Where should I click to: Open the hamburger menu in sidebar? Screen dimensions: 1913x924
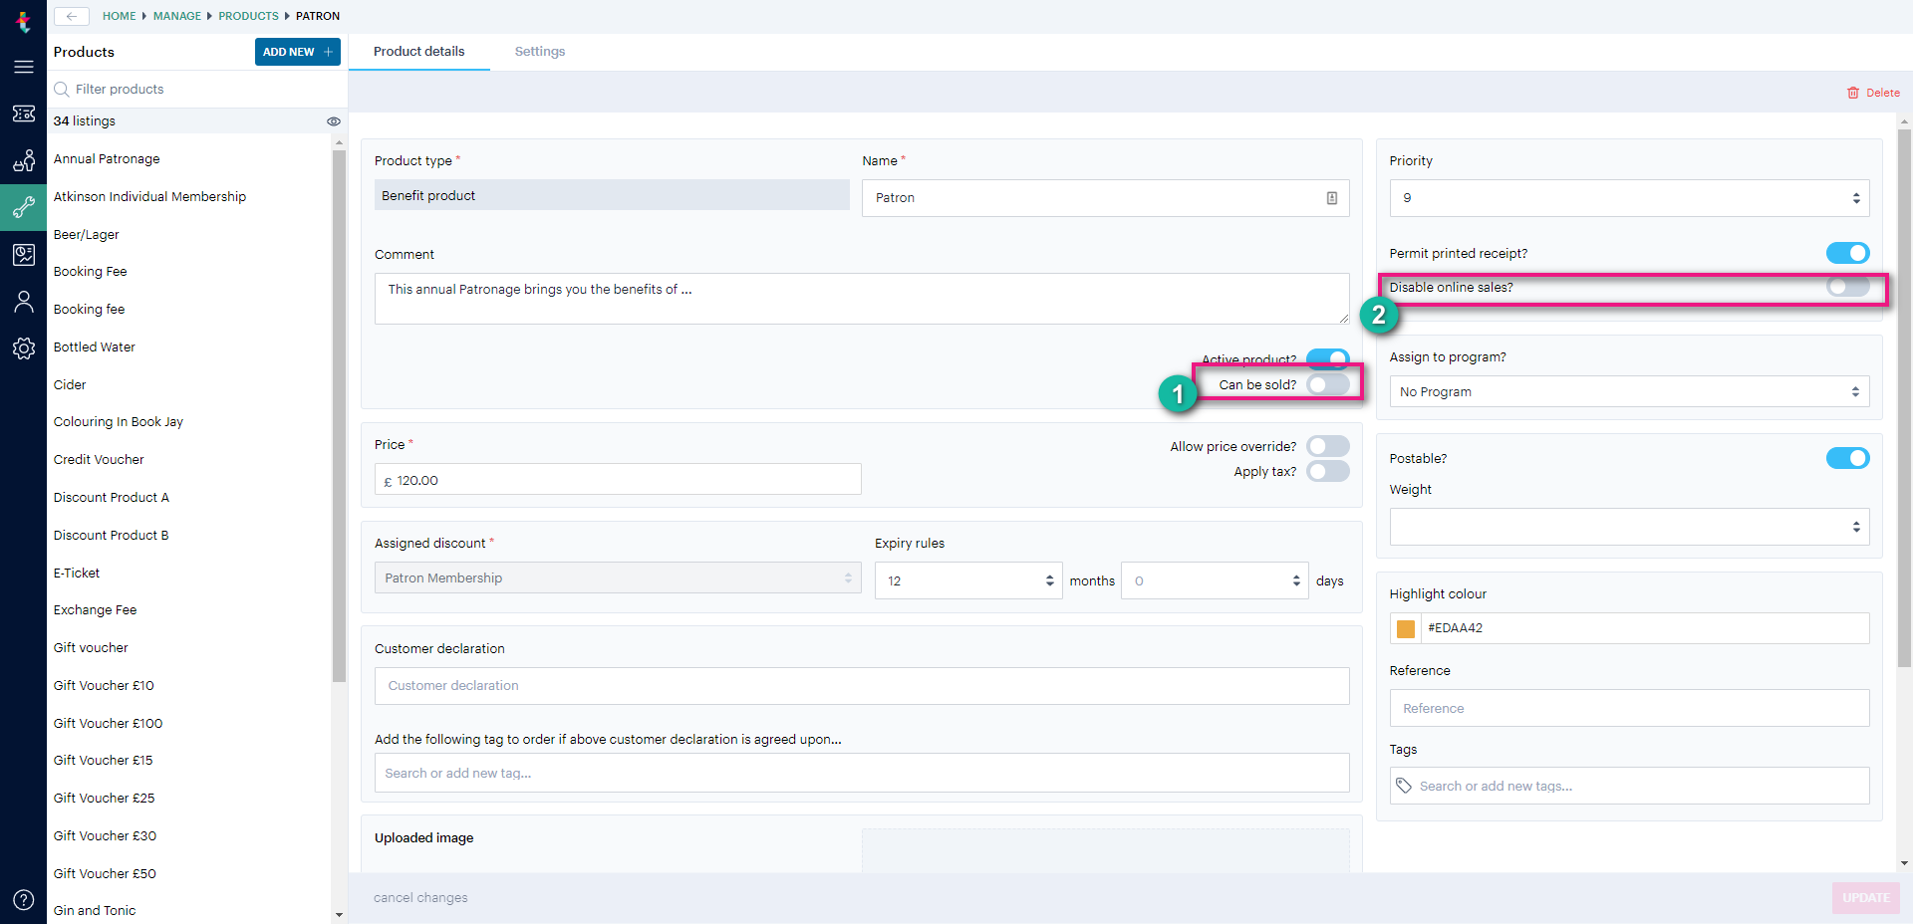[23, 67]
